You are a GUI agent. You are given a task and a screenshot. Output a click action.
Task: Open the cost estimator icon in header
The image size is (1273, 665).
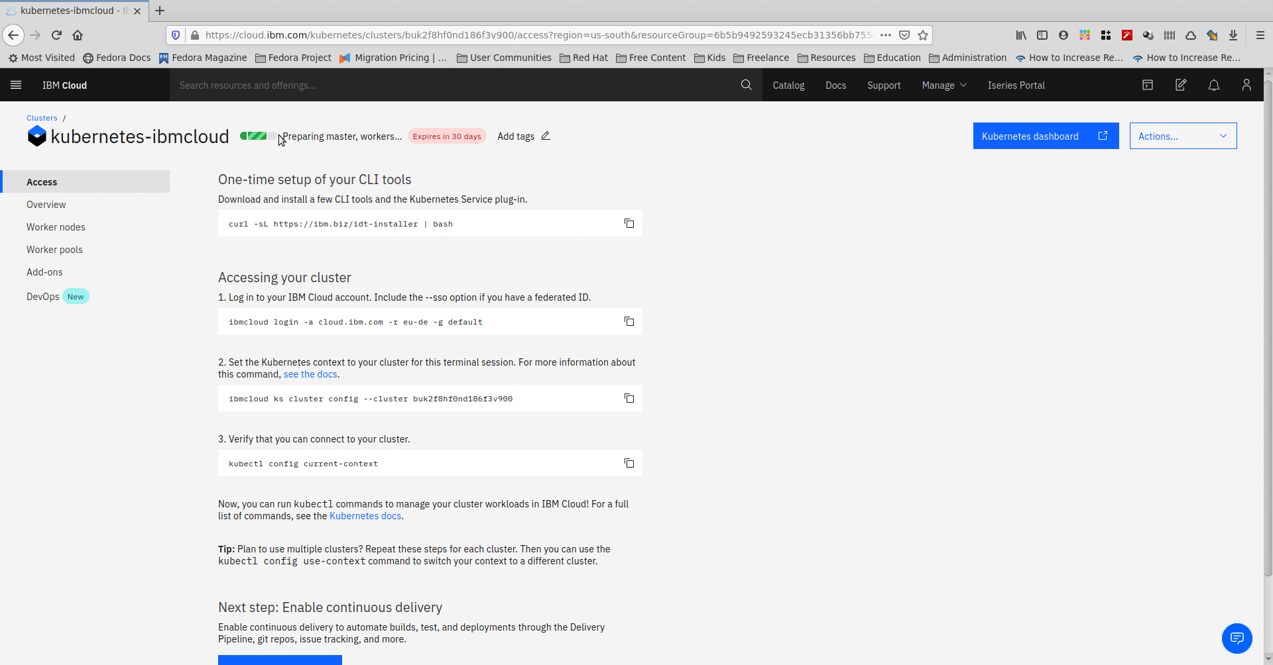pyautogui.click(x=1148, y=85)
